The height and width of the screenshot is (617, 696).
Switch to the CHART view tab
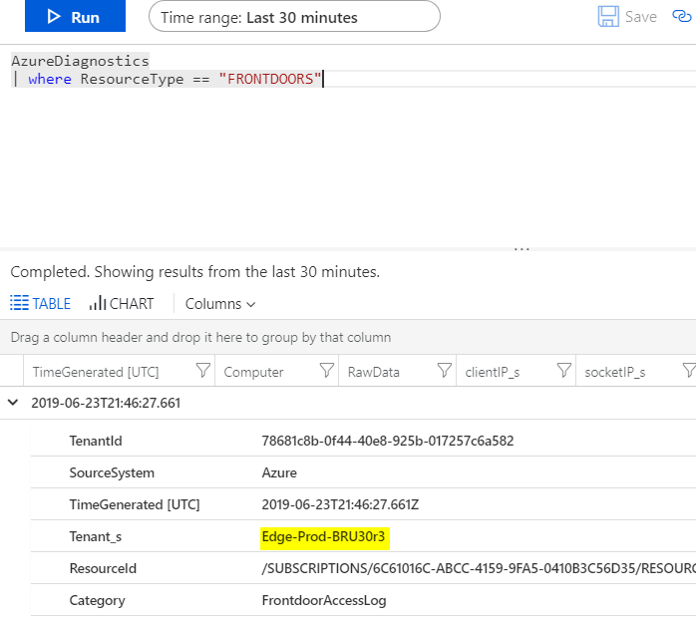pyautogui.click(x=122, y=303)
